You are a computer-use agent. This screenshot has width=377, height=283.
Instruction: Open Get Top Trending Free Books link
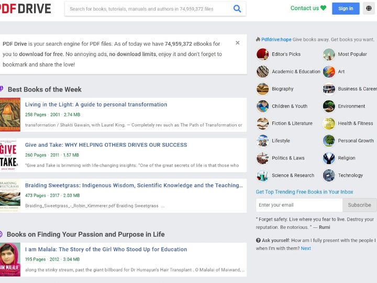[304, 192]
